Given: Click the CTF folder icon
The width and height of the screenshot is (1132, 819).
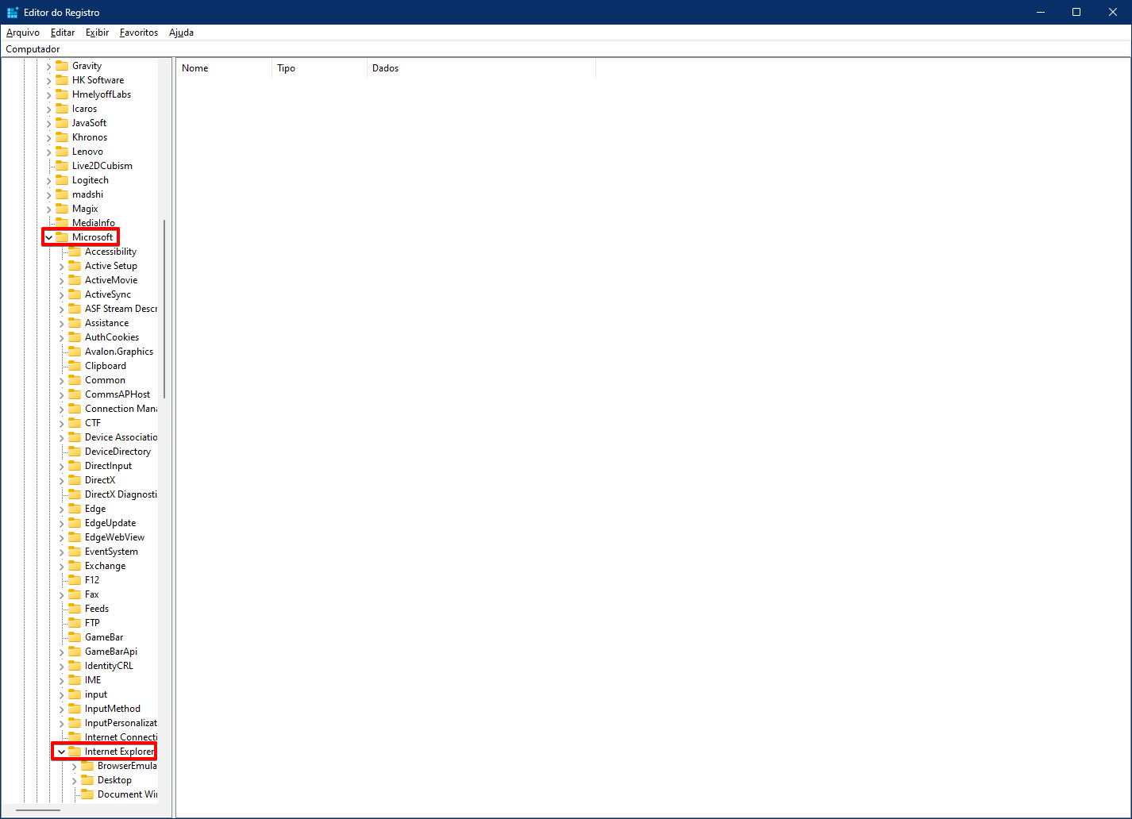Looking at the screenshot, I should coord(75,423).
